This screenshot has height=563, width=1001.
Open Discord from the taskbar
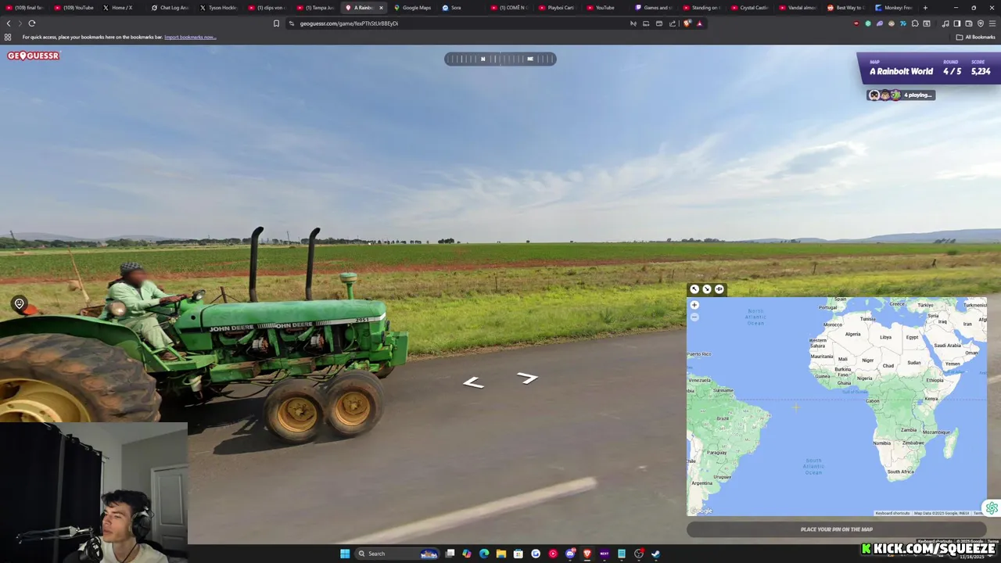coord(570,554)
